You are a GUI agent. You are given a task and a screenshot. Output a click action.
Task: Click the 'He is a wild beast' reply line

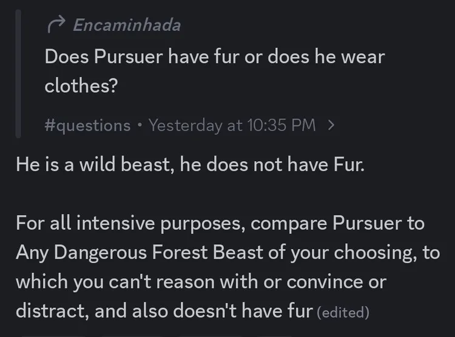click(x=190, y=164)
